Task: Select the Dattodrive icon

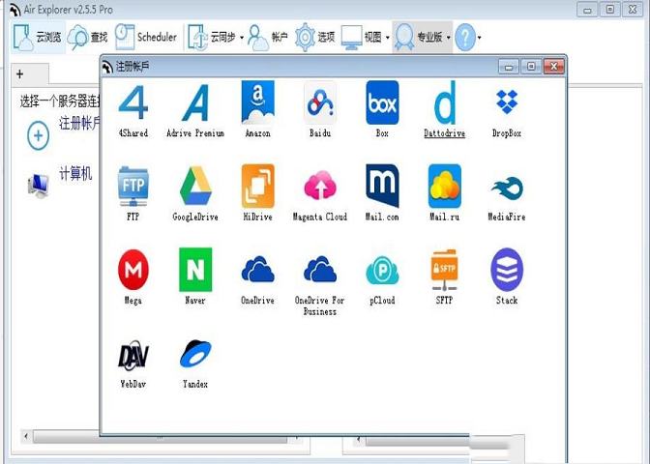Action: click(444, 102)
